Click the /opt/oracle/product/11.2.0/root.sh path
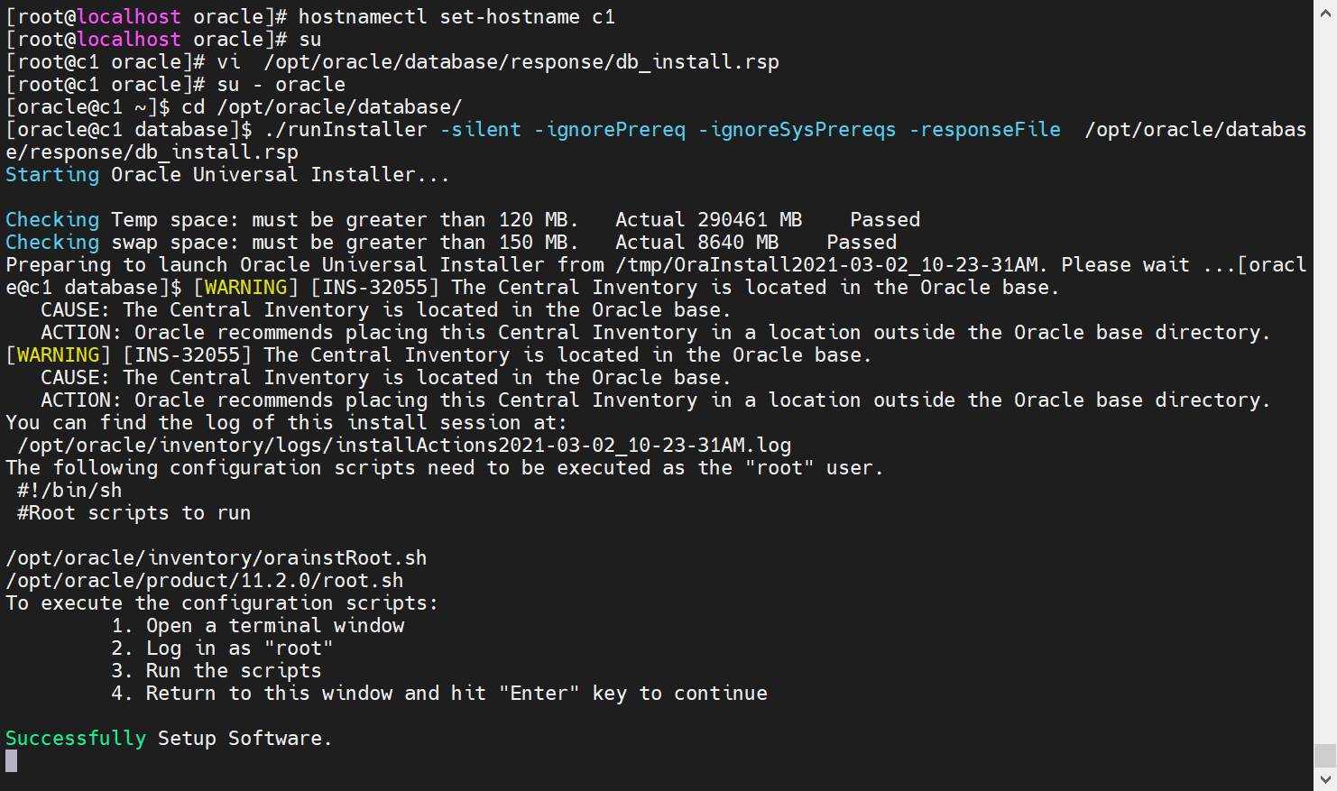This screenshot has width=1337, height=791. coord(205,581)
